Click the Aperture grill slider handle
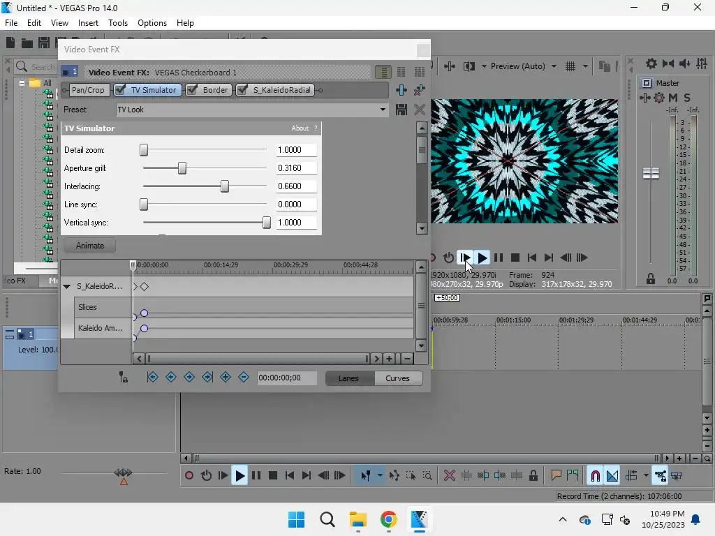715x536 pixels. click(182, 168)
